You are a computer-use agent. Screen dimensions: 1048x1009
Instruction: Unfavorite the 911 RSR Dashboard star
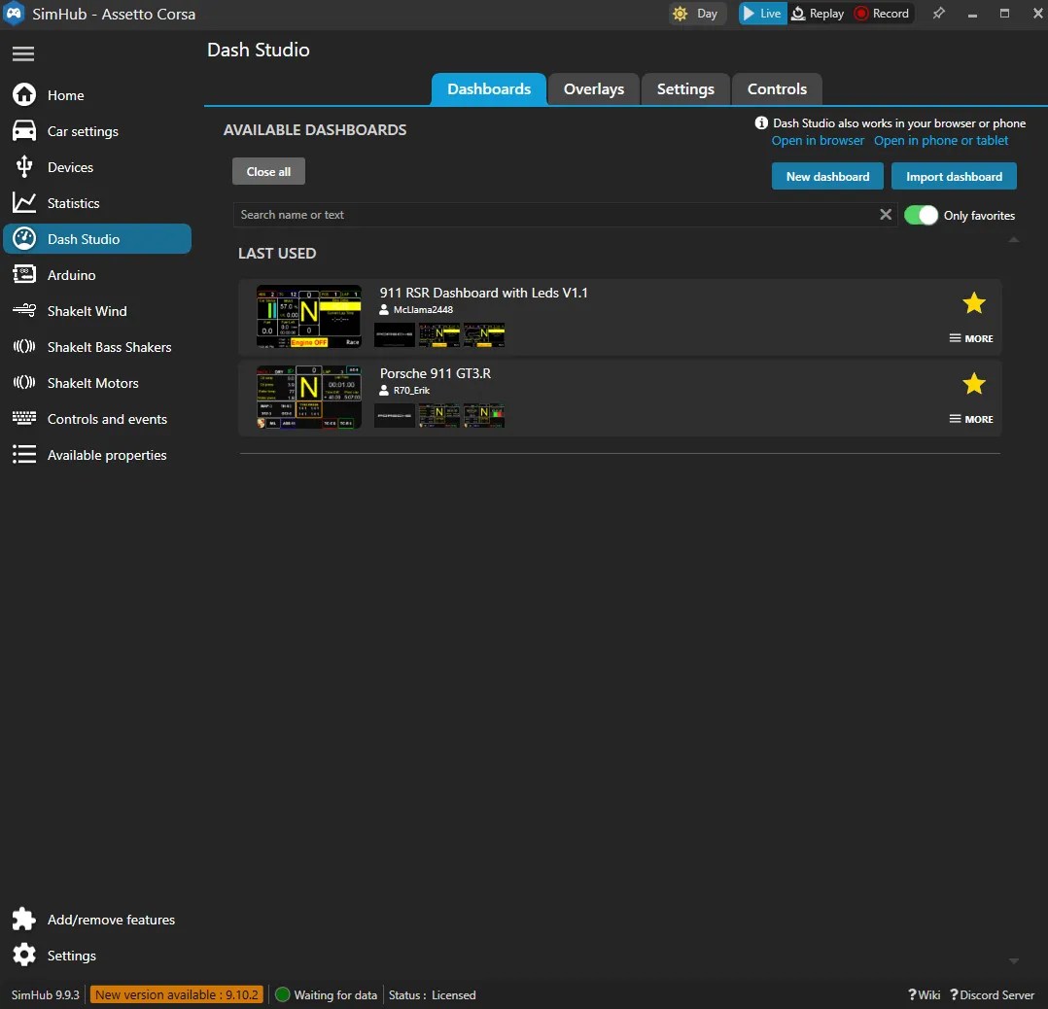click(x=974, y=303)
